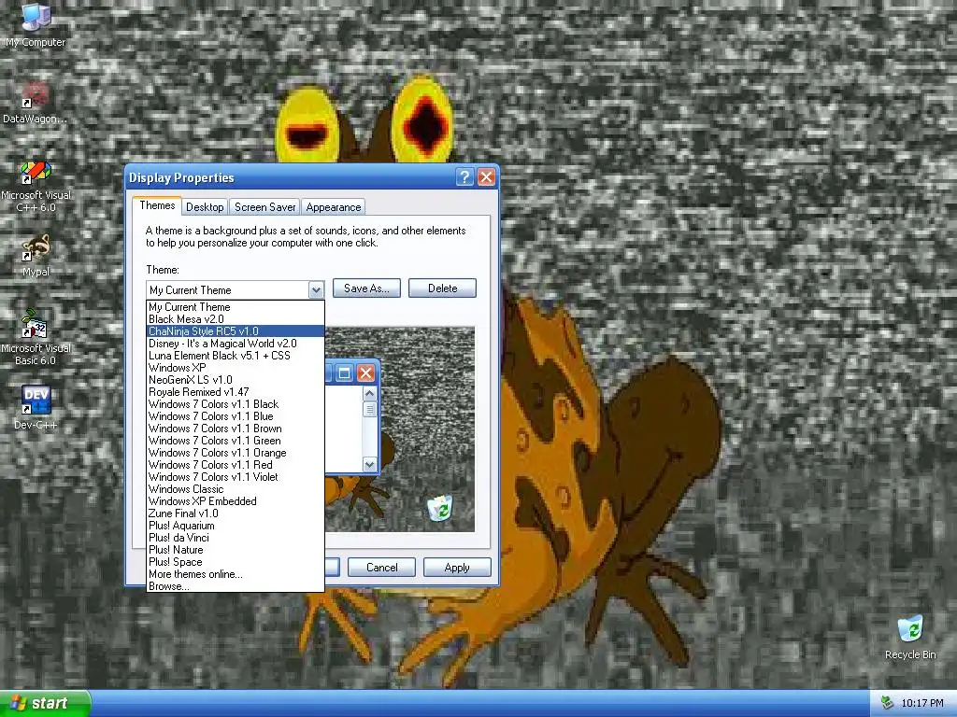Close the Display Properties dialog
Screen dimensions: 957x717
tap(486, 177)
